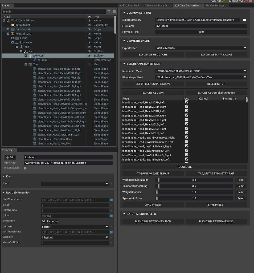The width and height of the screenshot is (254, 273).
Task: Enable the Instanceable checkbox in the Property panel
Action: pos(25,168)
